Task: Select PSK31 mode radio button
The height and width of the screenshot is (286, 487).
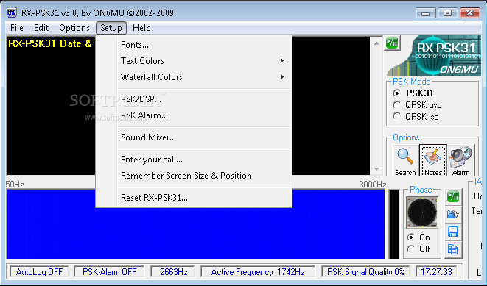Action: (396, 93)
